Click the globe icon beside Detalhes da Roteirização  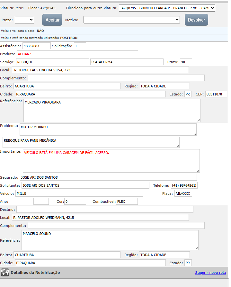5,273
